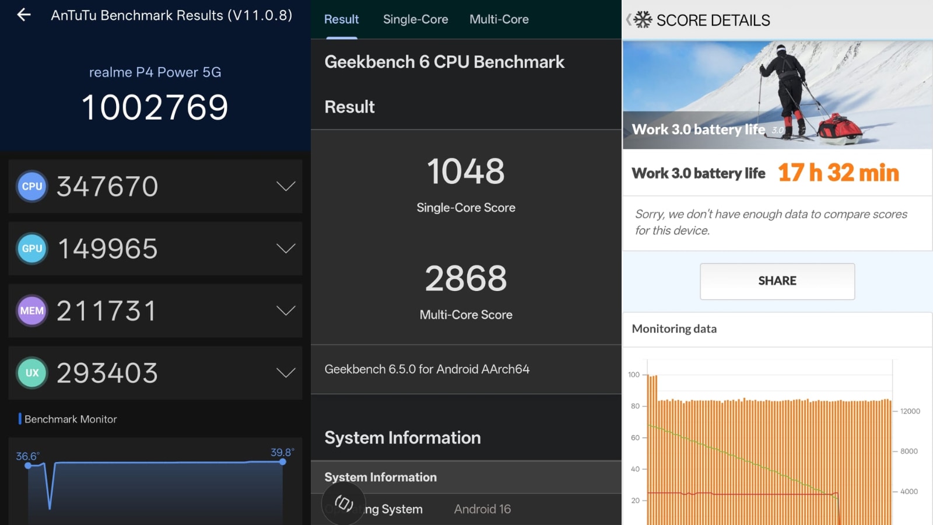Switch to the Multi-Core tab
Image resolution: width=933 pixels, height=525 pixels.
tap(499, 19)
